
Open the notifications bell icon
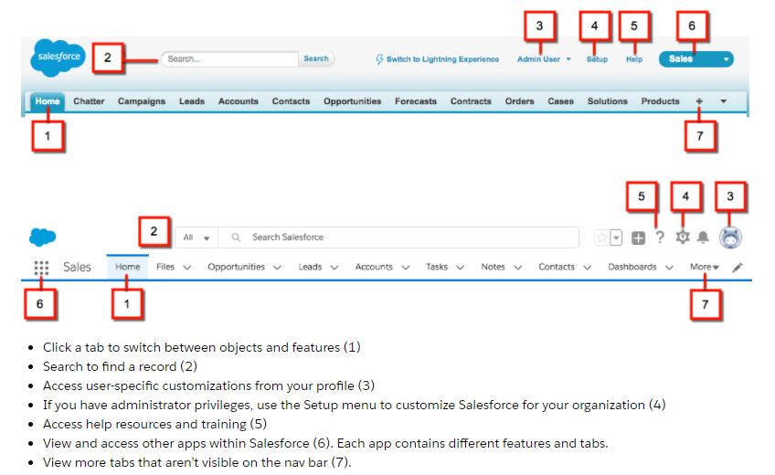point(704,237)
